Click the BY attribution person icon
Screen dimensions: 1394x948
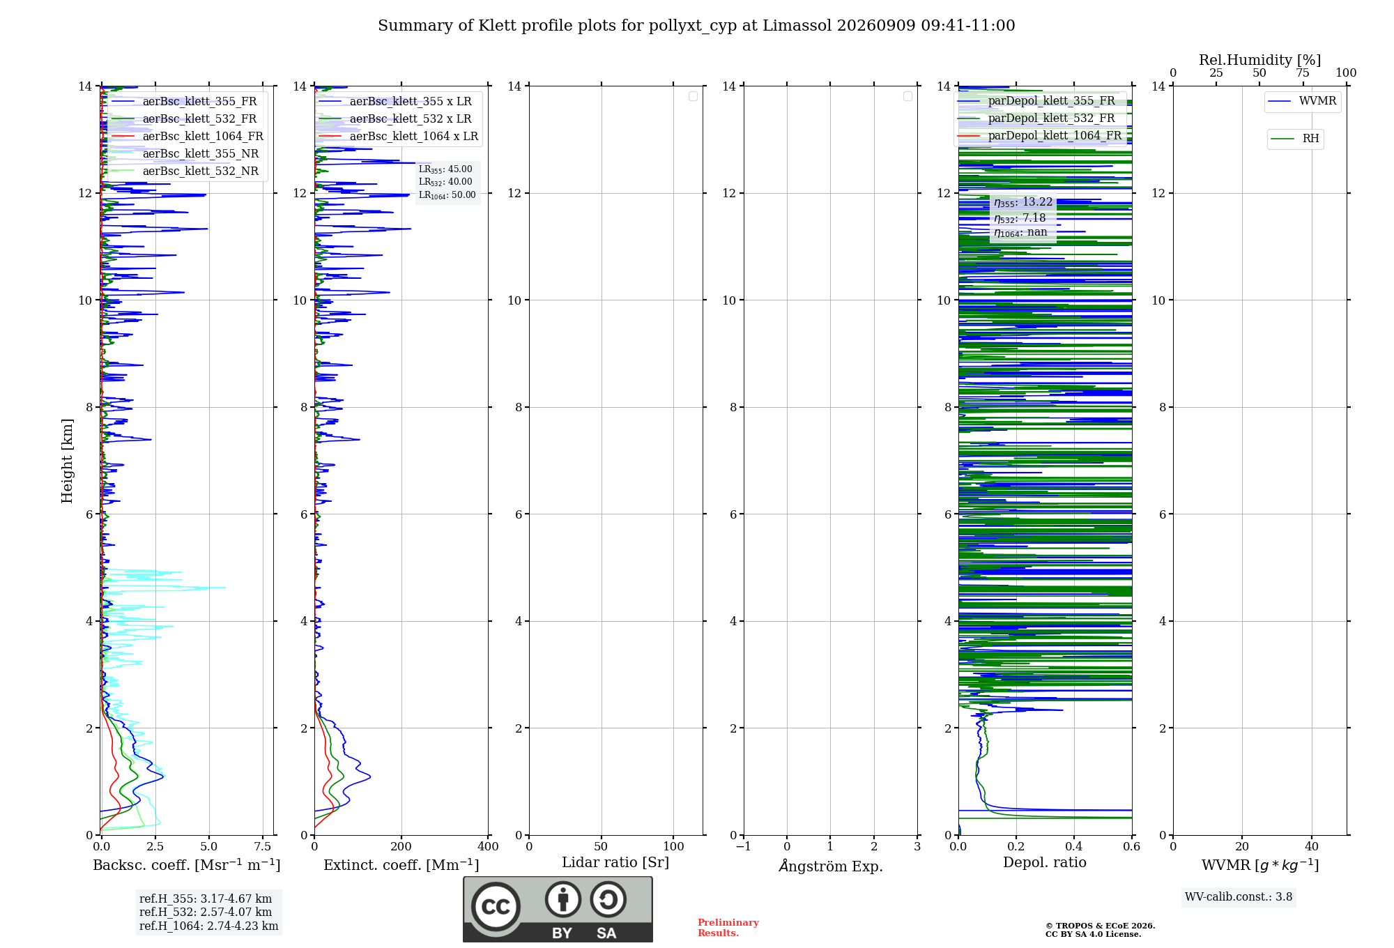563,899
